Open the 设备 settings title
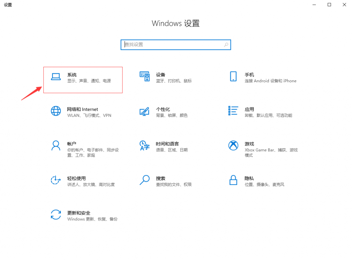The image size is (352, 260). (x=161, y=75)
